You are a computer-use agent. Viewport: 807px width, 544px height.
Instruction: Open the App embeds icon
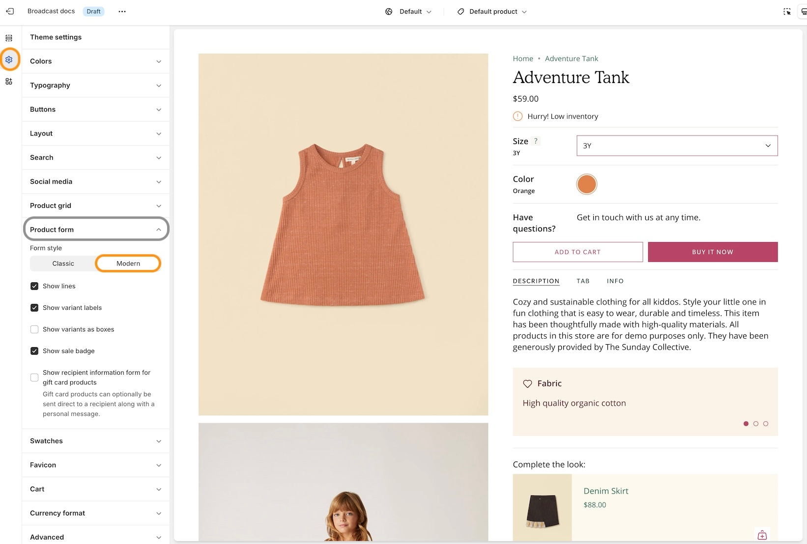click(9, 82)
